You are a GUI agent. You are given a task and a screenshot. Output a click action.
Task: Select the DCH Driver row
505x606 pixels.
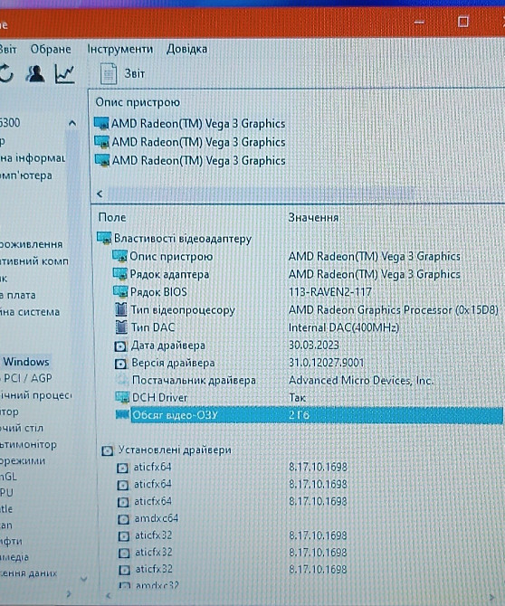211,398
